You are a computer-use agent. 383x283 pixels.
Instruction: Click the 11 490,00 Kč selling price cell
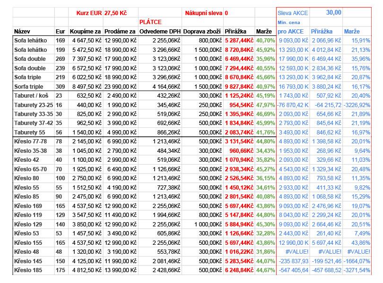click(121, 215)
